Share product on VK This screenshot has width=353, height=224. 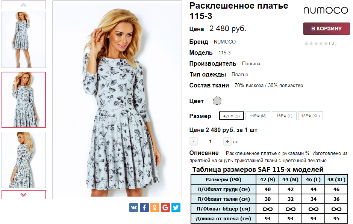pos(134,207)
